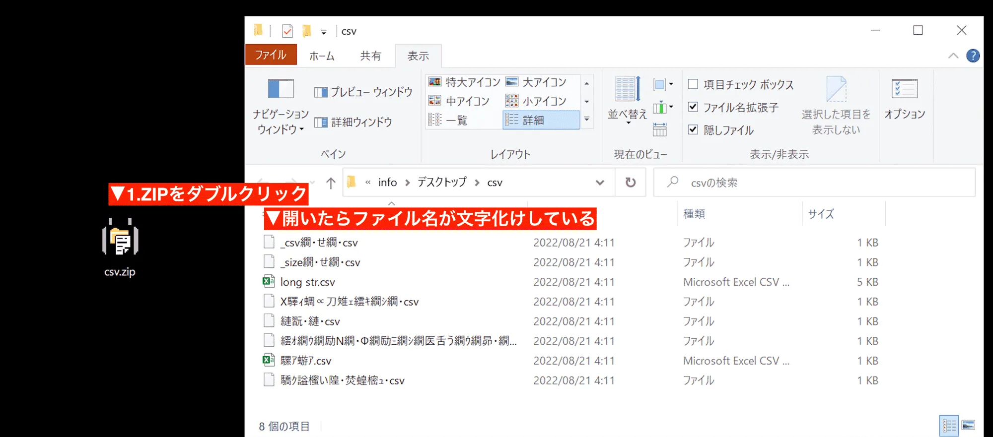Click breadcrumb overflow double chevron
Viewport: 993px width, 437px height.
[368, 183]
